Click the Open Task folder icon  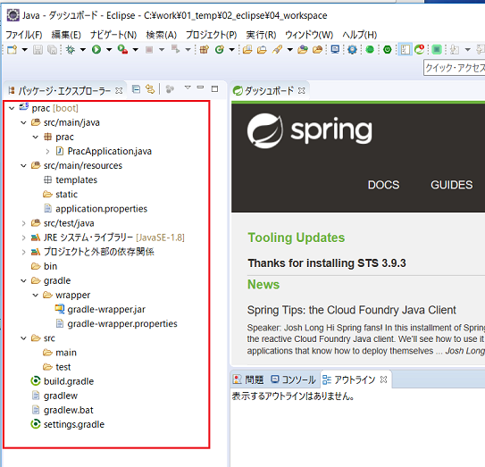coord(262,49)
